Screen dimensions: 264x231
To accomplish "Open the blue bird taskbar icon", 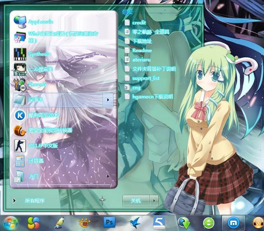I will (x=133, y=222).
